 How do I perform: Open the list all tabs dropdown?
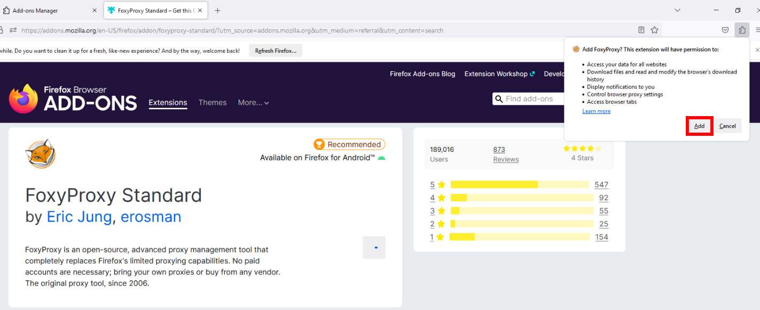coord(677,11)
